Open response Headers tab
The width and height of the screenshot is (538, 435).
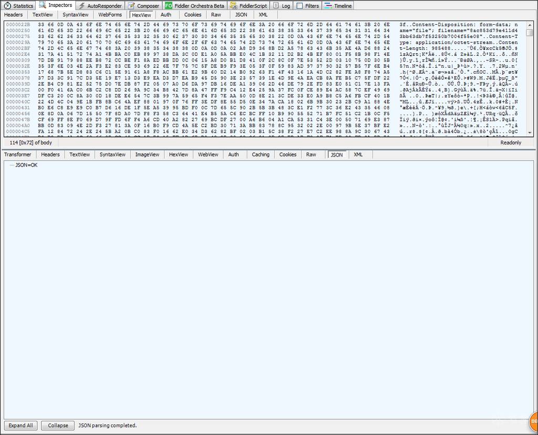(50, 154)
